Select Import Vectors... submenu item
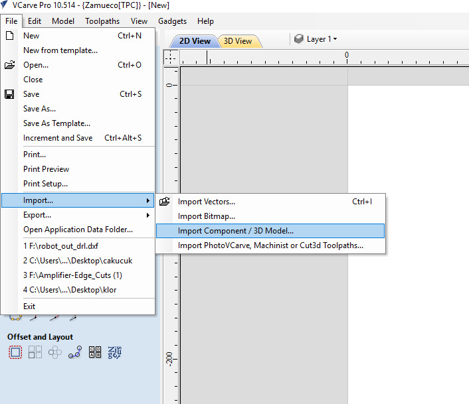 (x=270, y=202)
